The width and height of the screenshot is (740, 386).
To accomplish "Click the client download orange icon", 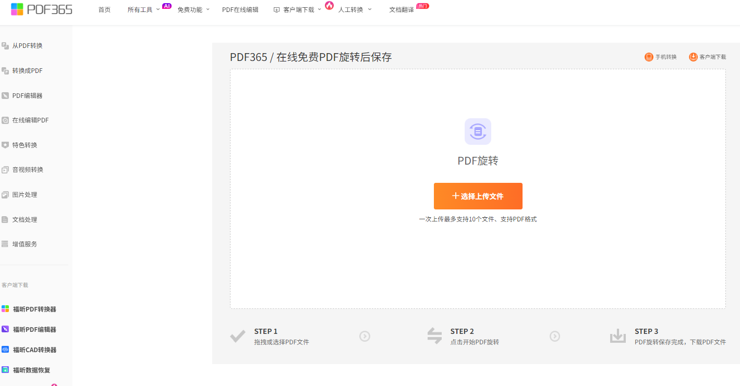I will pyautogui.click(x=693, y=57).
